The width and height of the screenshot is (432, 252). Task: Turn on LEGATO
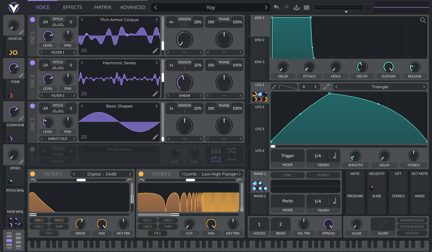coord(412,233)
